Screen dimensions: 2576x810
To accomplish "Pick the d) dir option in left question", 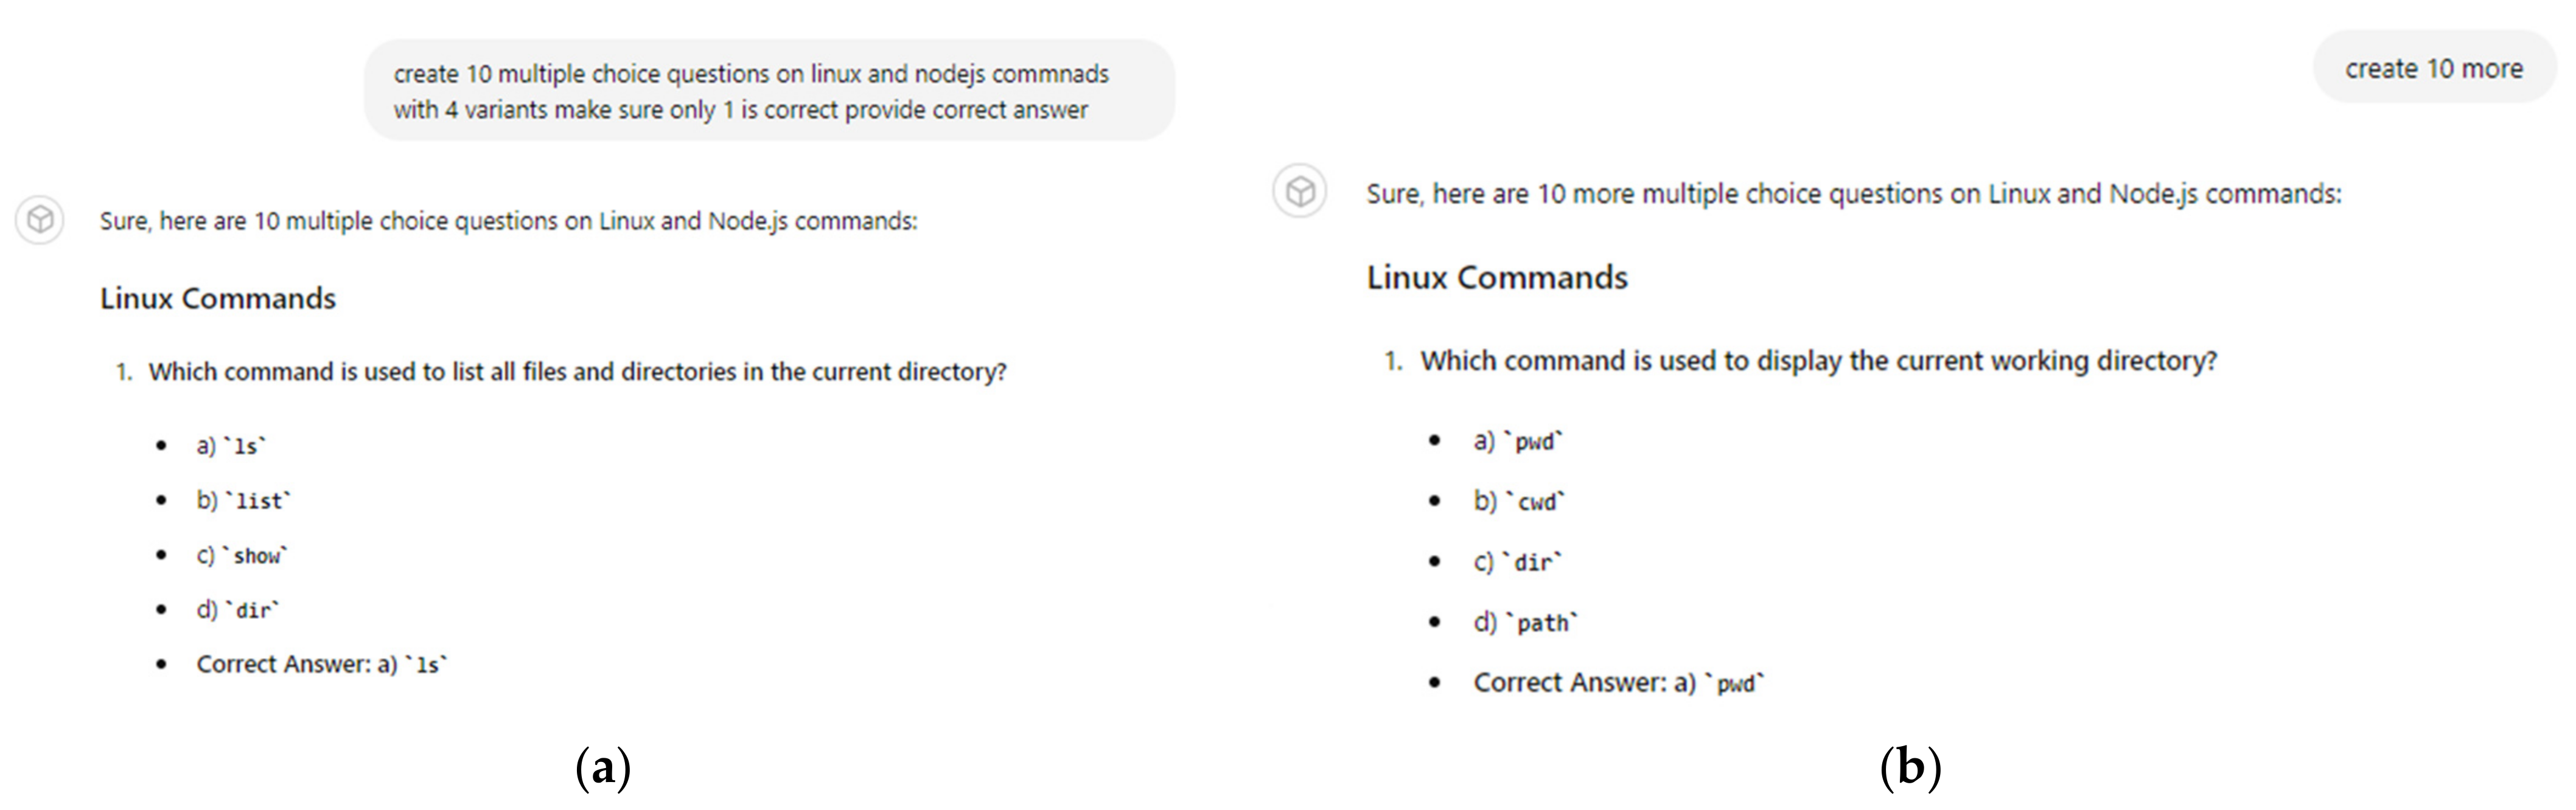I will click(x=238, y=611).
